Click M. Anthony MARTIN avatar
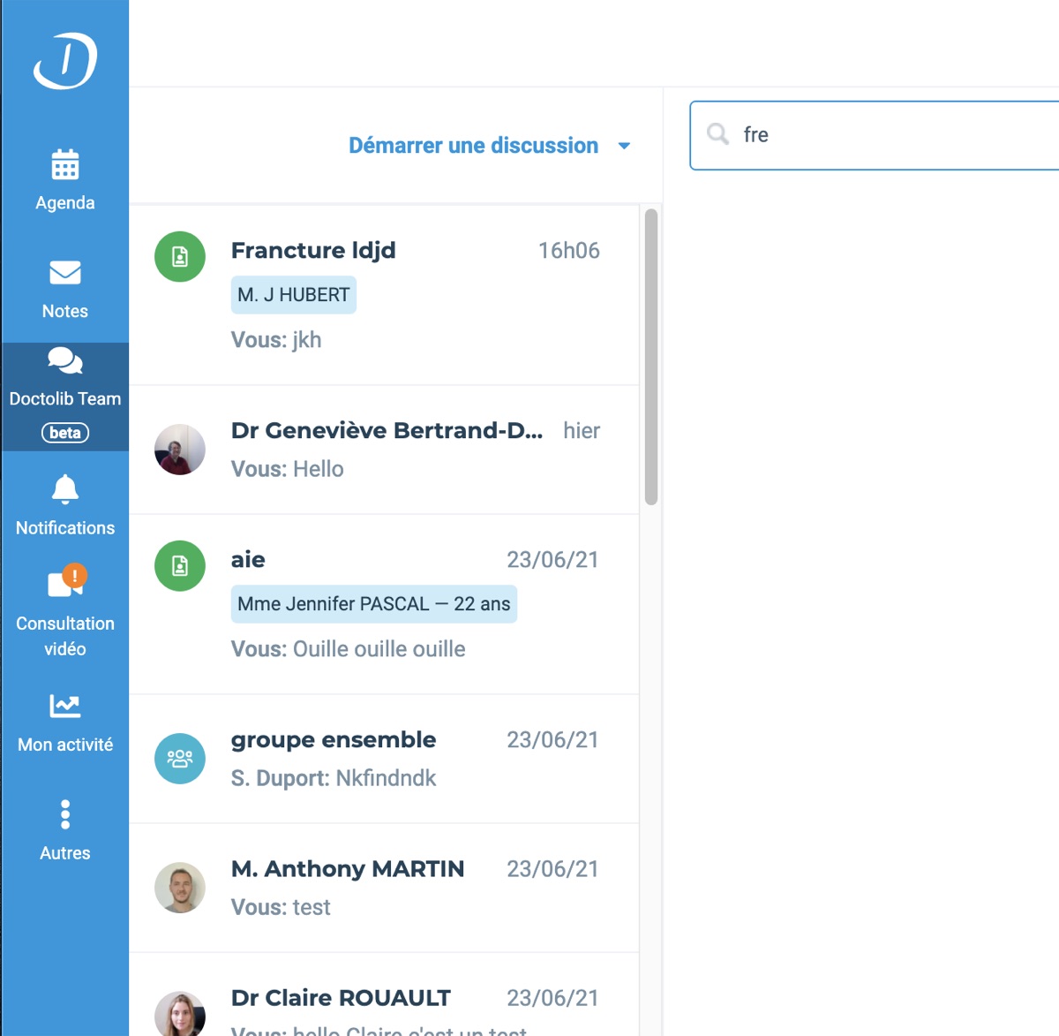The image size is (1059, 1036). click(180, 888)
